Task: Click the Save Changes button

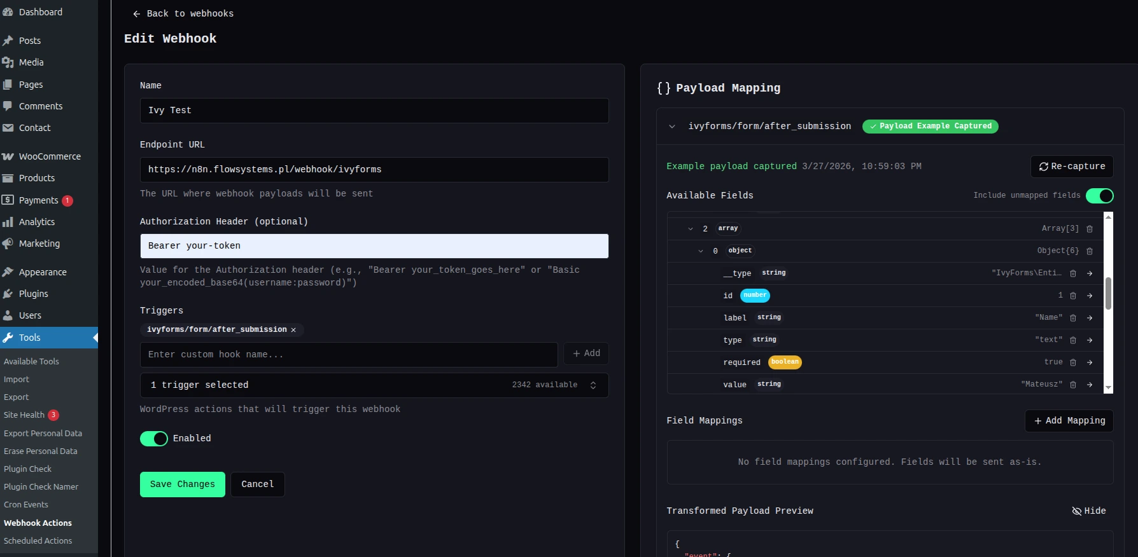Action: (183, 485)
